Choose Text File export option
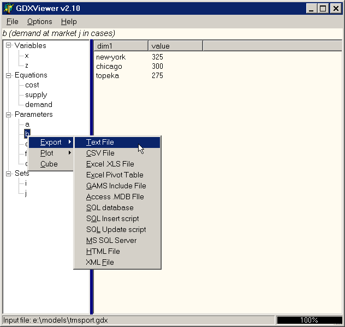345x327 pixels. (100, 142)
